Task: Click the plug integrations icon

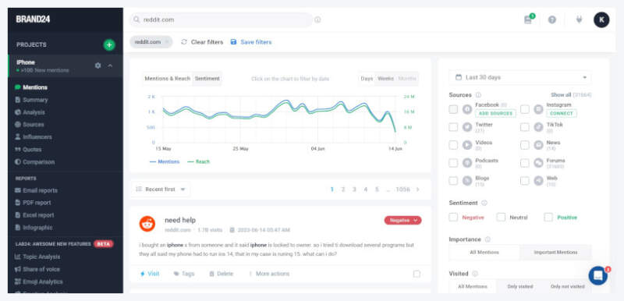Action: (x=579, y=19)
